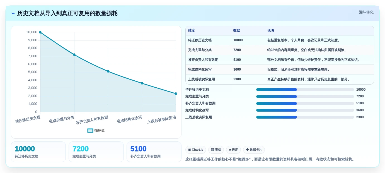Click the summary sentence about 搬得多
385x173 pixels.
(x=270, y=159)
